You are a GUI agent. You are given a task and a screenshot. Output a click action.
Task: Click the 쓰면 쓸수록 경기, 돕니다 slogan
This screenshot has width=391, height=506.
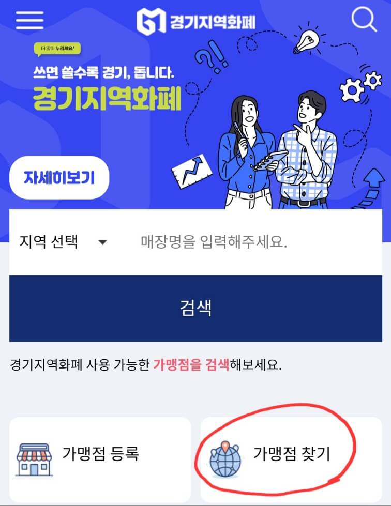[x=103, y=72]
